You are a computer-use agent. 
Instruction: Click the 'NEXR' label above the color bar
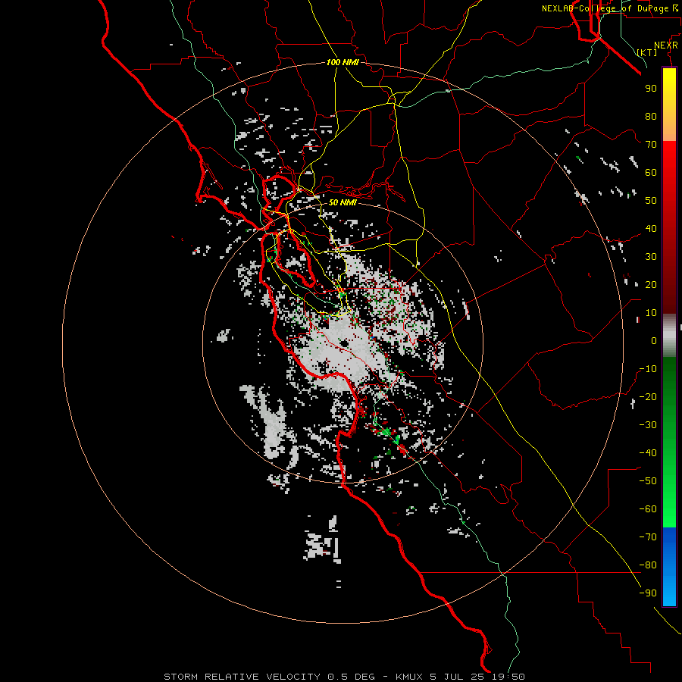pos(665,45)
